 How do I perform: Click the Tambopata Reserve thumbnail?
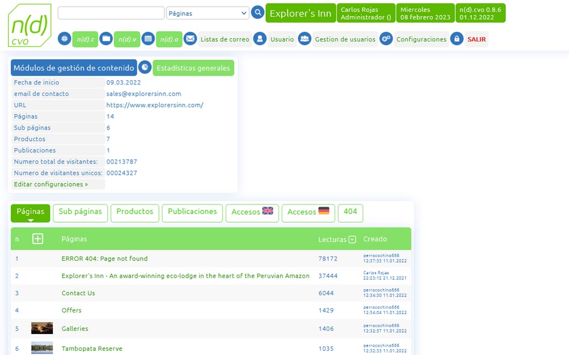(42, 348)
